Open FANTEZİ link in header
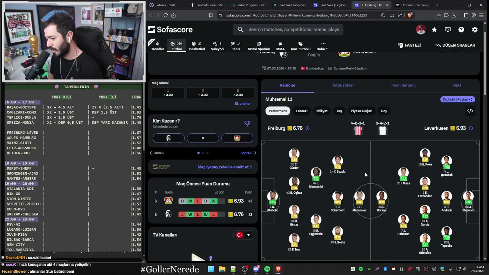This screenshot has height=275, width=489. click(409, 45)
